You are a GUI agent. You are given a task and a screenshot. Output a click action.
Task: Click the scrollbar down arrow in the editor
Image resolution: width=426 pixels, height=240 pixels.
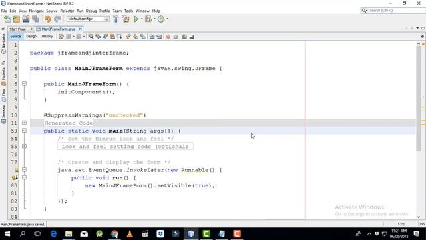(419, 217)
